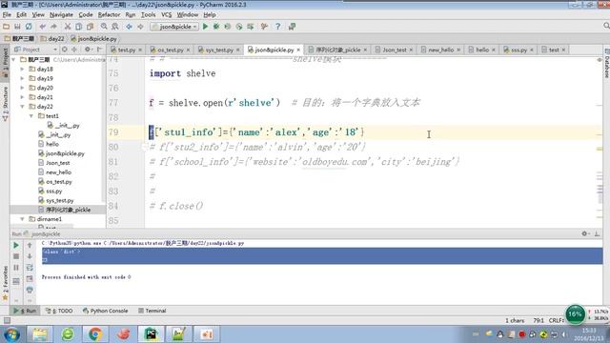Open the Python Console tool window
Screen dimensions: 610x343
tap(105, 311)
